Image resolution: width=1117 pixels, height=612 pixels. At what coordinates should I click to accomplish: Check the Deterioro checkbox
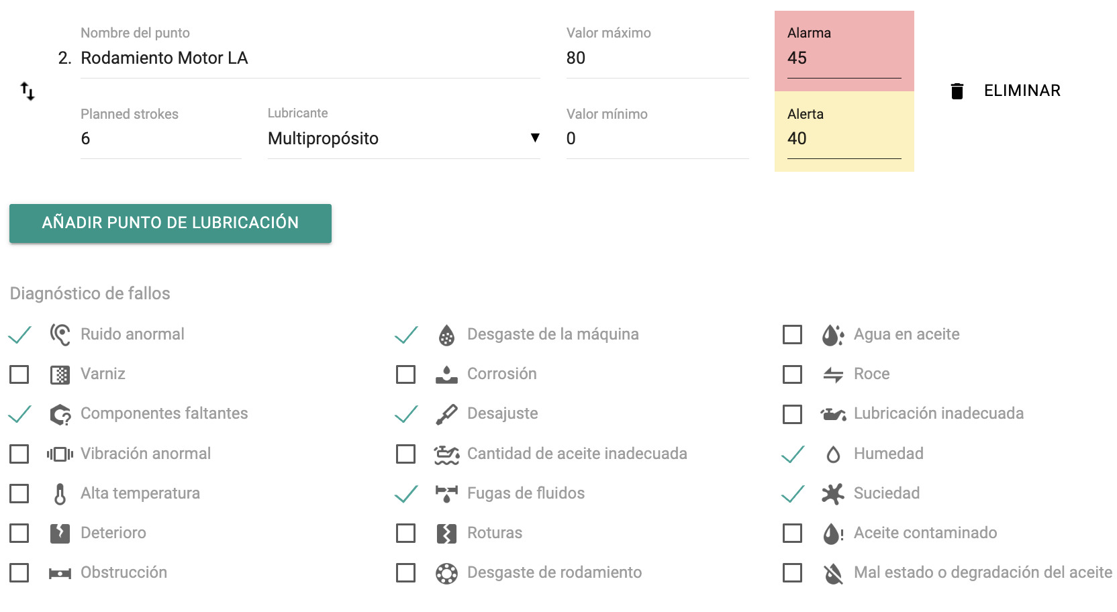(19, 533)
